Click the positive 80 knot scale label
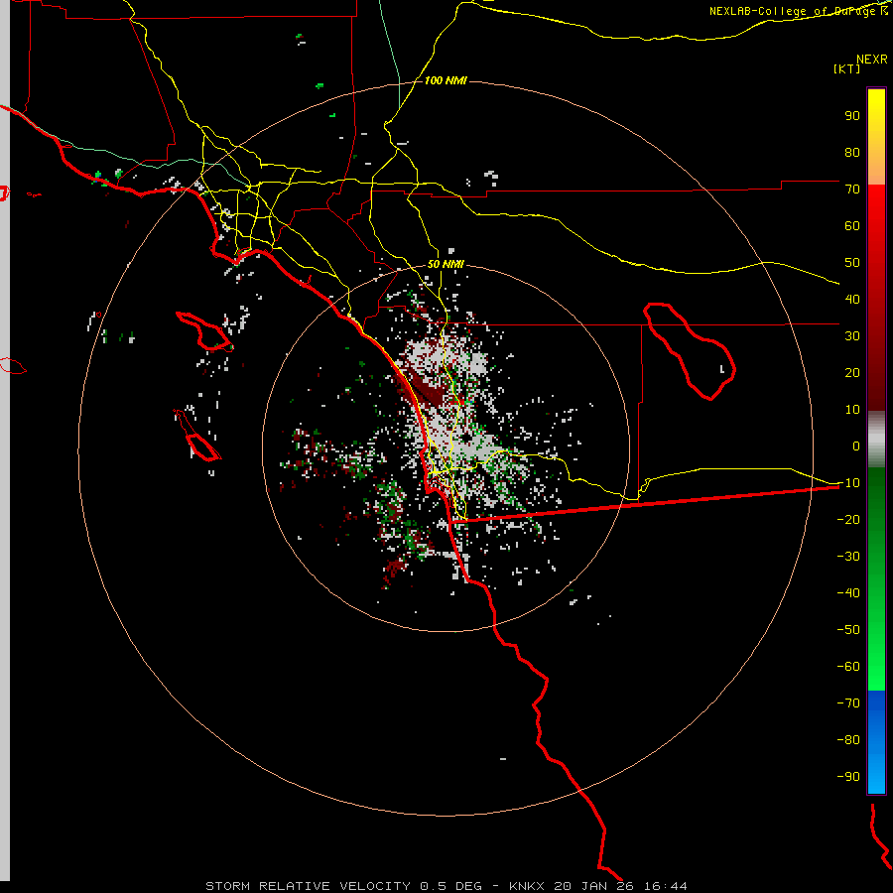The width and height of the screenshot is (893, 893). (x=852, y=152)
